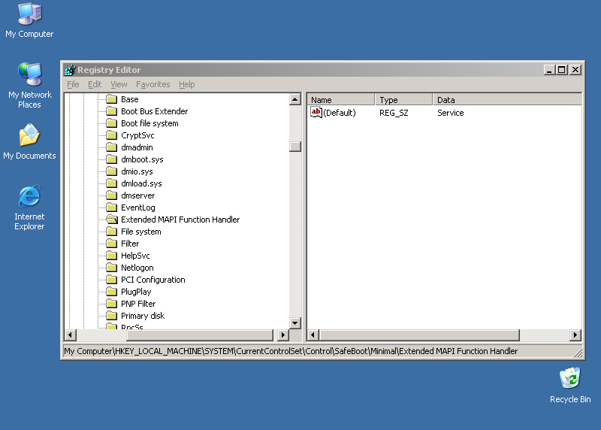Sort values by the Name column header
This screenshot has height=430, width=601.
(341, 100)
